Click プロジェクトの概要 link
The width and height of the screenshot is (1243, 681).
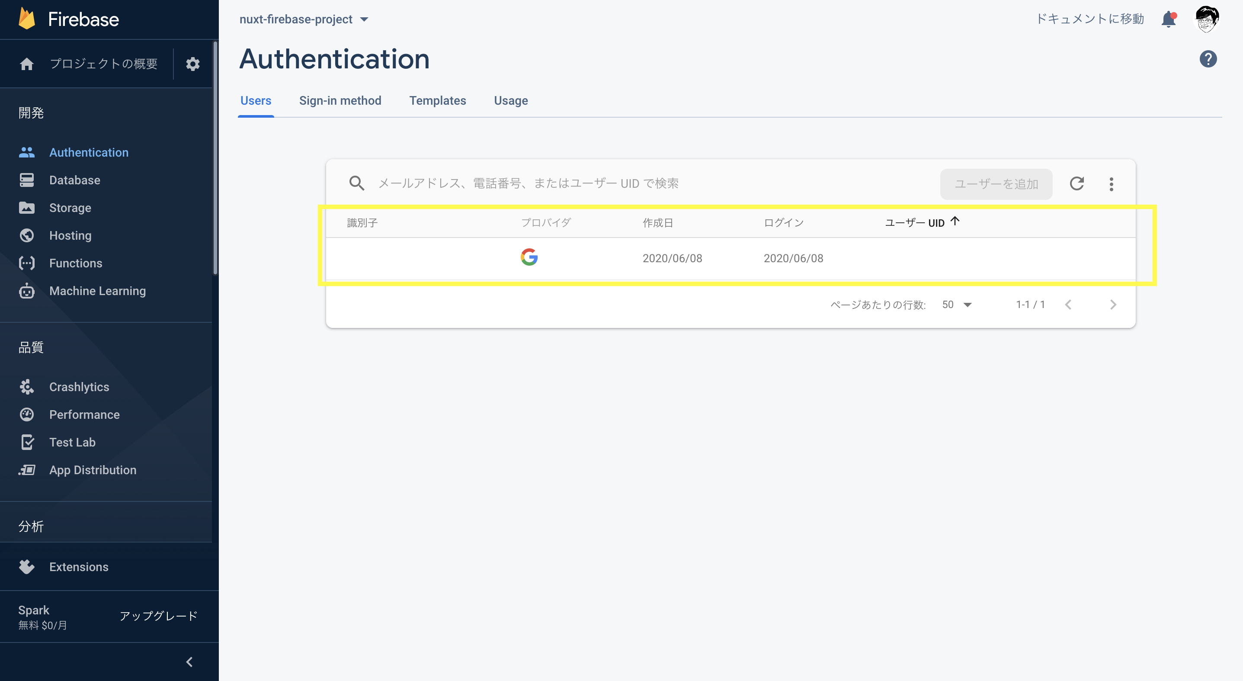104,64
